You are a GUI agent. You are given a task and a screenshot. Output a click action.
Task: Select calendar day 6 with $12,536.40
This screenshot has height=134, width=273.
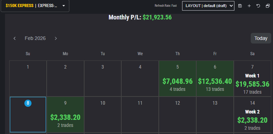click(215, 78)
